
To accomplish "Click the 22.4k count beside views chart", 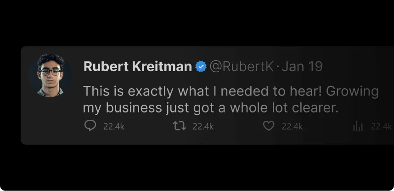I will click(382, 126).
